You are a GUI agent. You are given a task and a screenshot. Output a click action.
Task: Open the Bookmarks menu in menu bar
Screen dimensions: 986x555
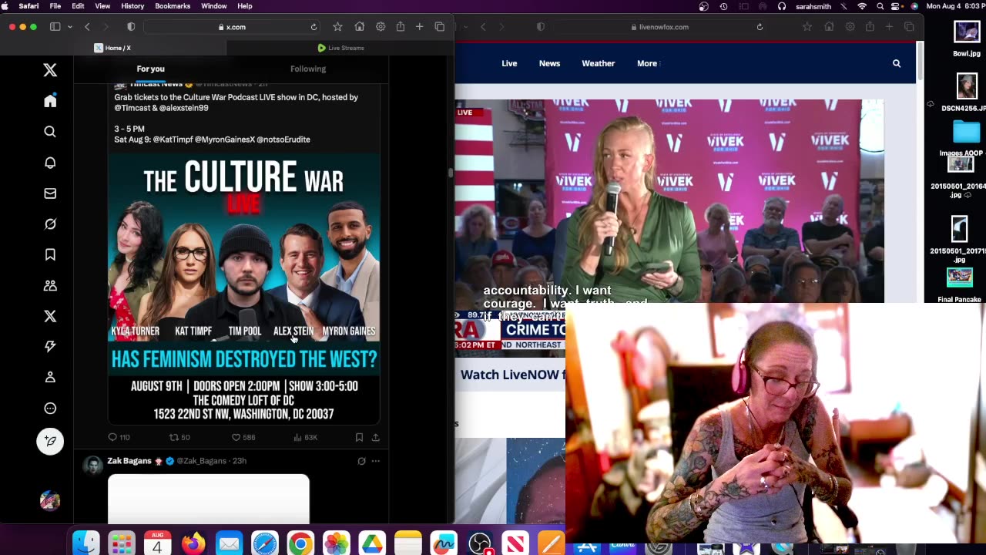click(x=173, y=6)
